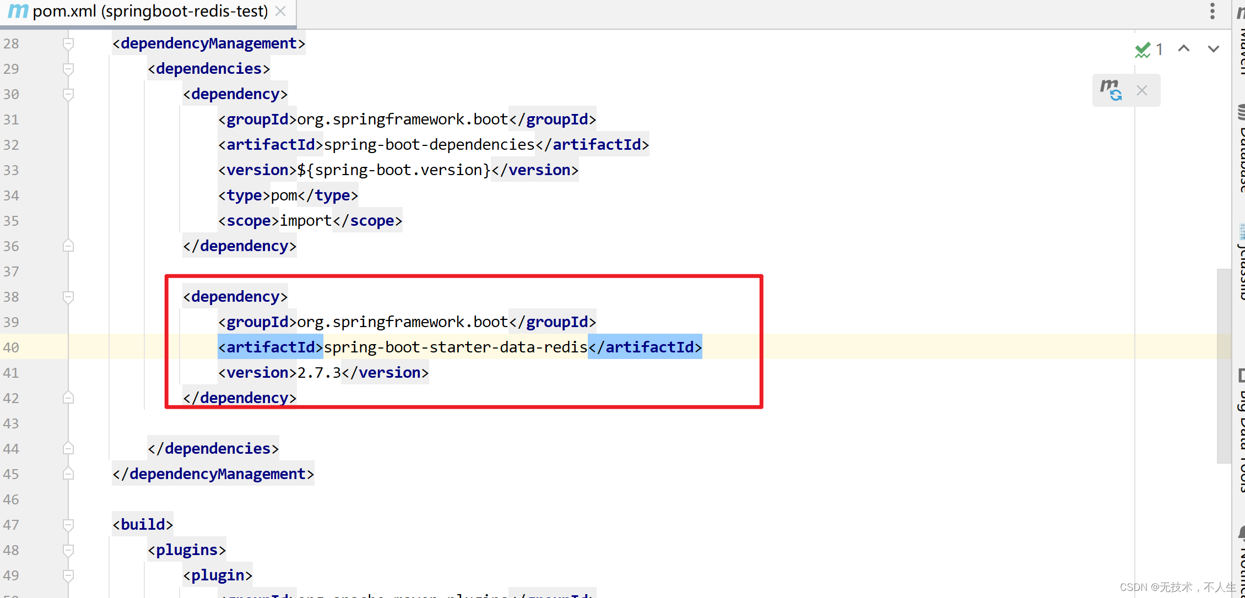
Task: Click the green inspection checkmark indicator
Action: coord(1143,50)
